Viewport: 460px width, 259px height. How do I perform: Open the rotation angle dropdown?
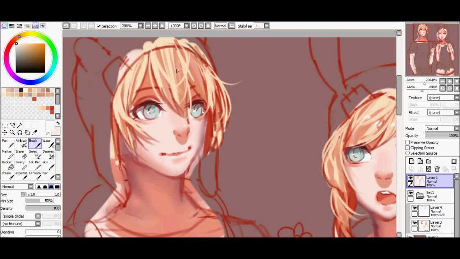tap(187, 26)
